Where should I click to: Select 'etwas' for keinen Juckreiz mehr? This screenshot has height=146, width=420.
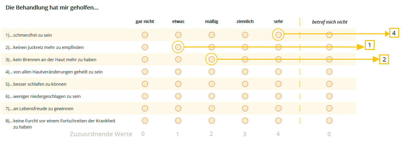(x=178, y=47)
